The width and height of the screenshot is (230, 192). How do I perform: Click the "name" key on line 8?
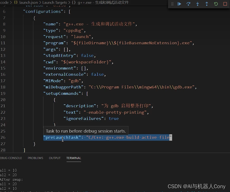[x=51, y=24]
